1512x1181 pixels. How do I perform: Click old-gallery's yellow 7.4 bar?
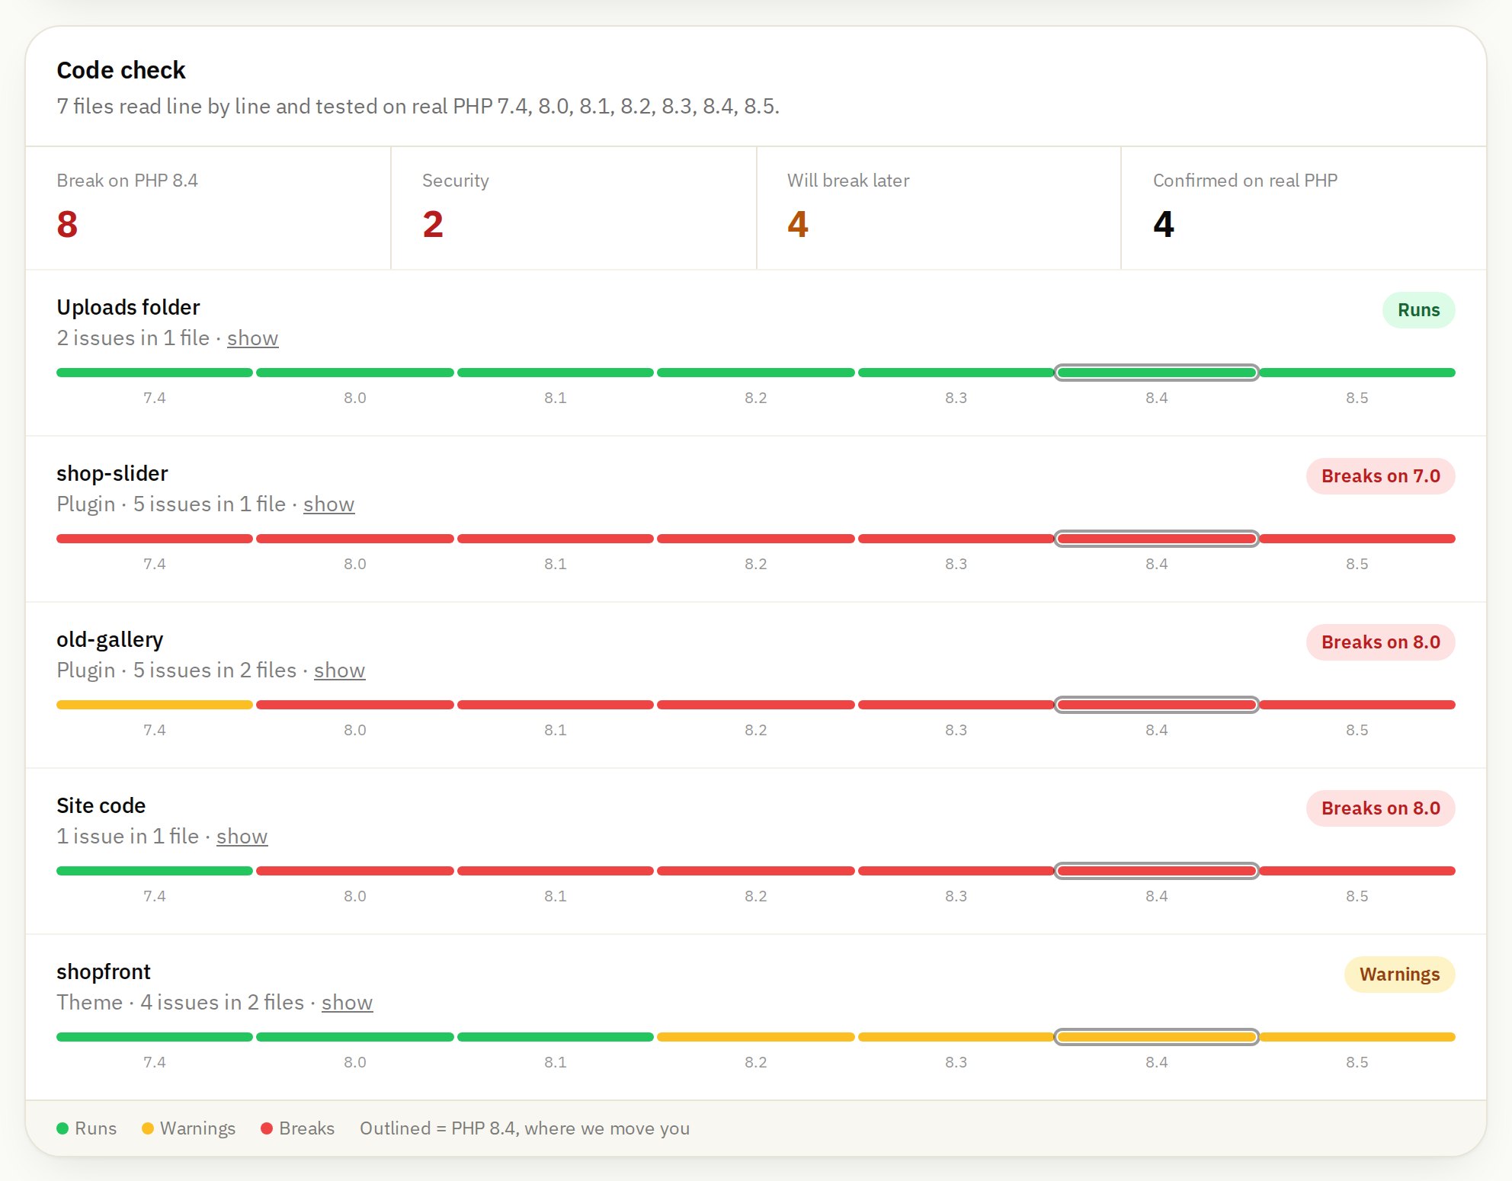[155, 705]
